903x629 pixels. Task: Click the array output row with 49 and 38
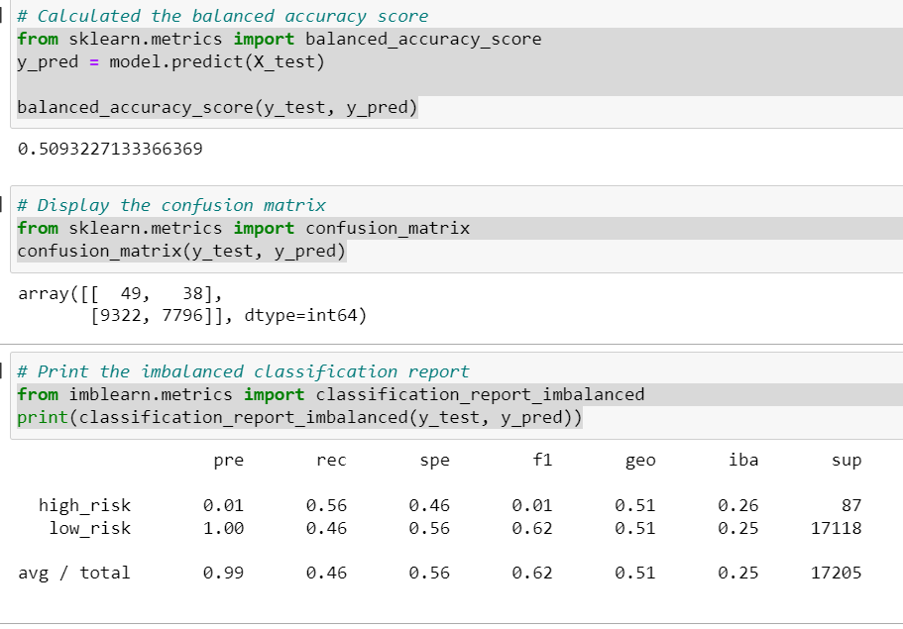(120, 293)
